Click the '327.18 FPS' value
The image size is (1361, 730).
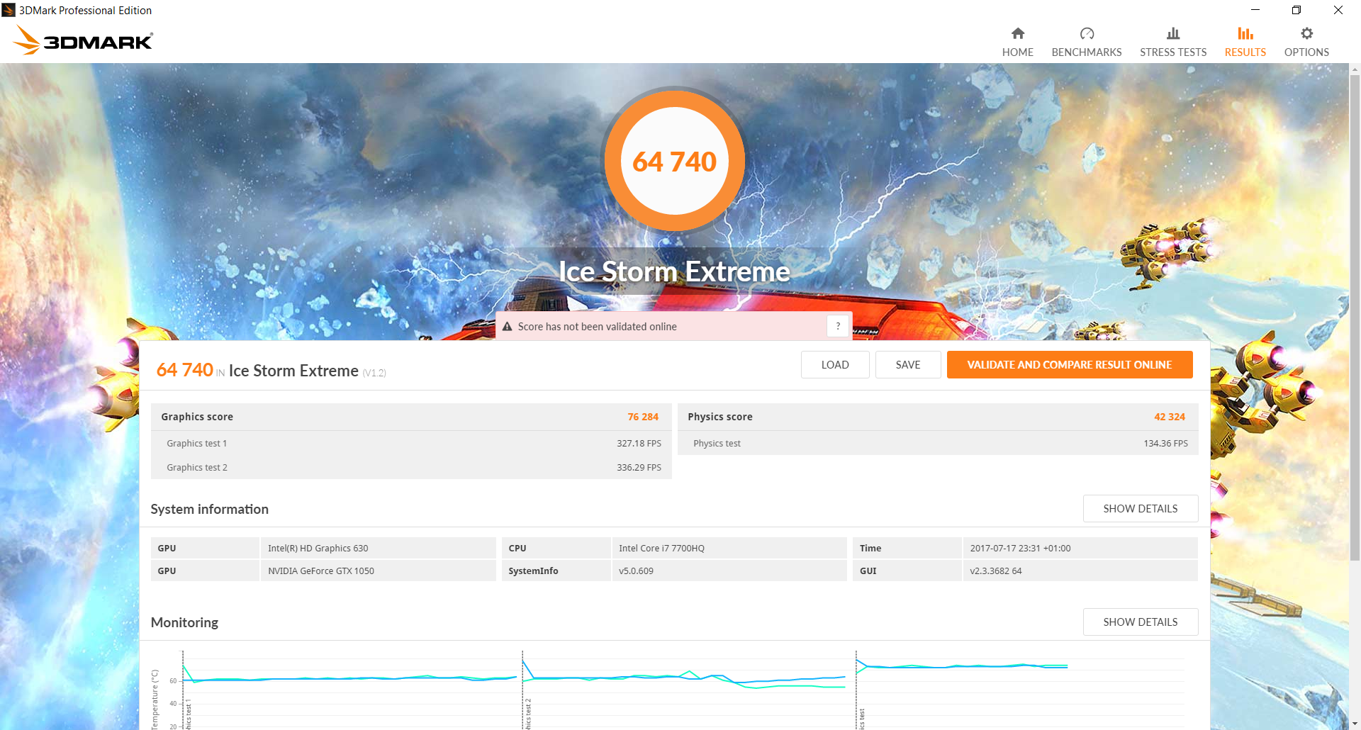coord(639,444)
